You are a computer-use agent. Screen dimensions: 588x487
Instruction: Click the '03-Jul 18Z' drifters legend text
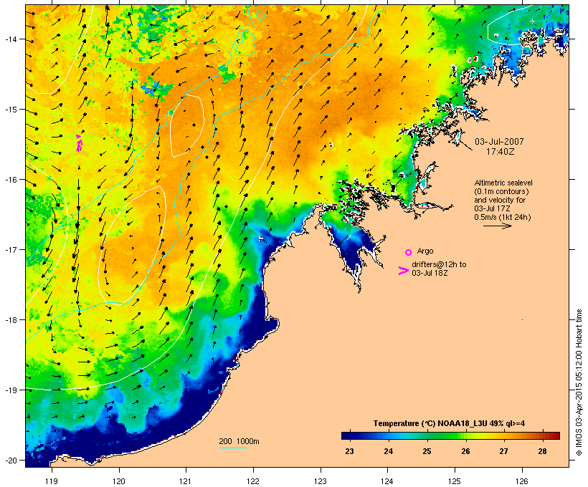430,273
